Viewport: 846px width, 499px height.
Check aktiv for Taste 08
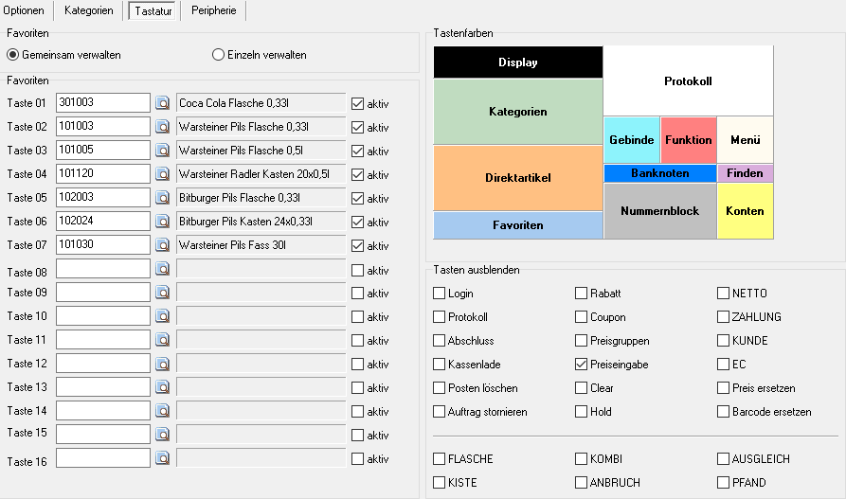357,270
